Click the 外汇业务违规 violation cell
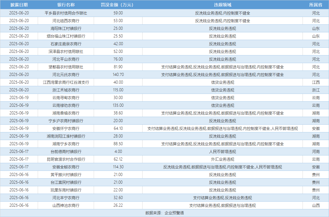The height and width of the screenshot is (217, 329). click(x=222, y=159)
